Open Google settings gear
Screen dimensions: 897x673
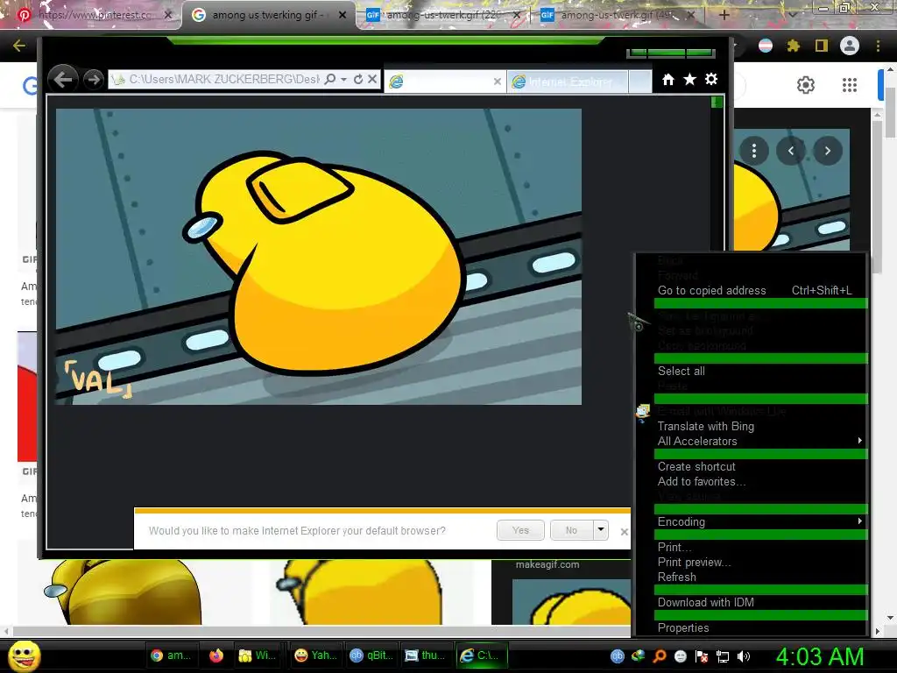(x=806, y=85)
